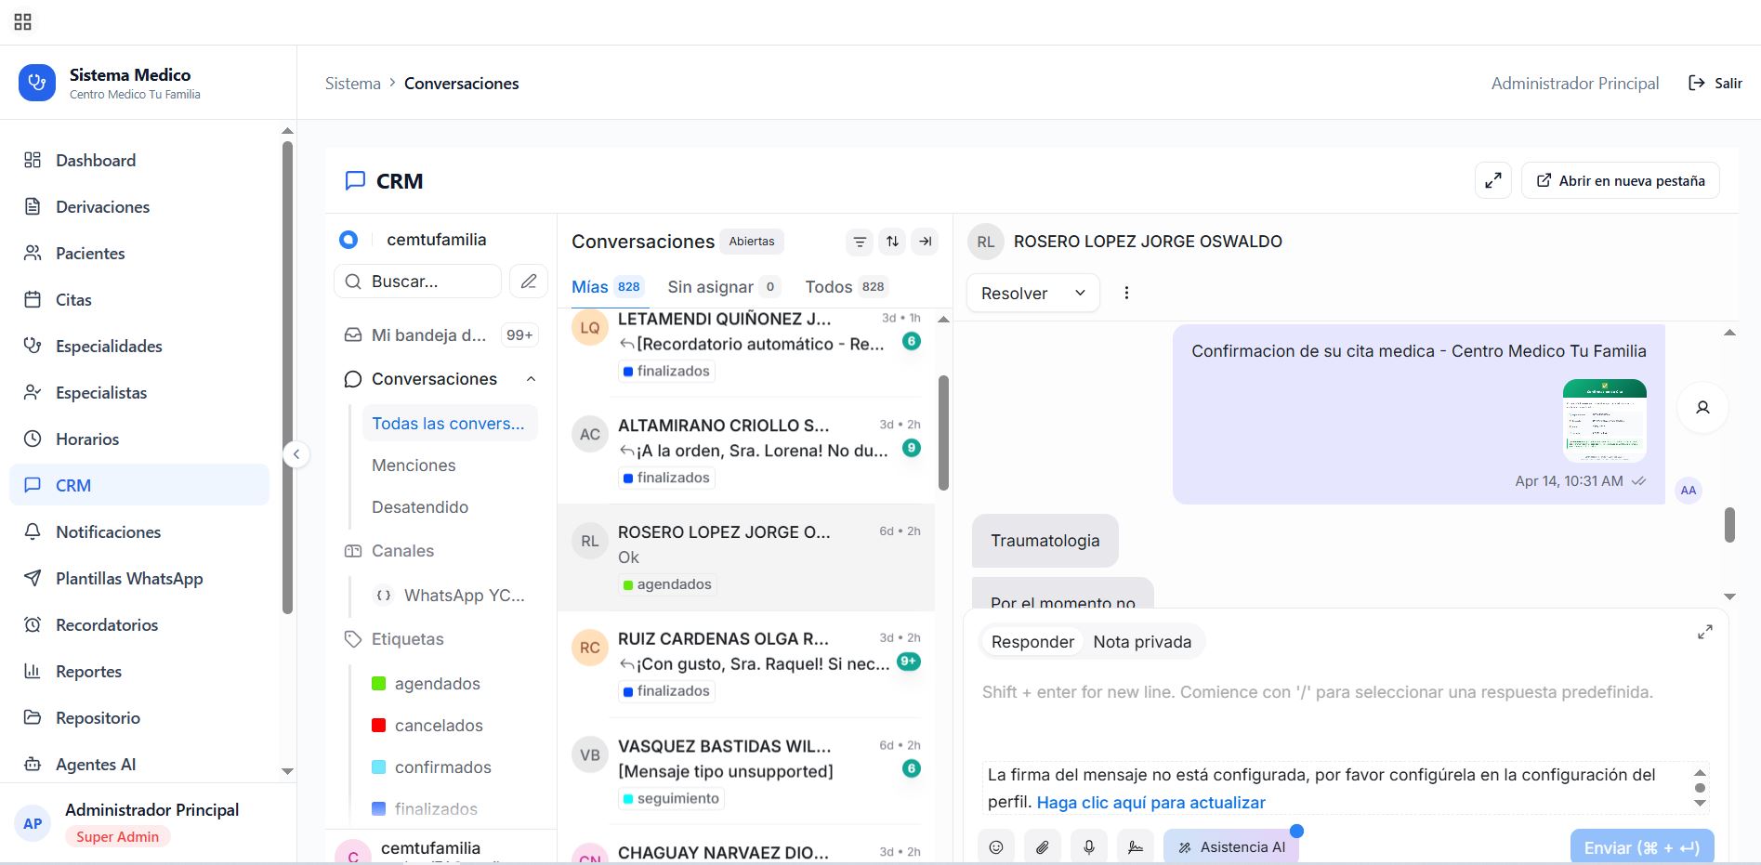Switch to the Nota privada tab

tap(1142, 641)
